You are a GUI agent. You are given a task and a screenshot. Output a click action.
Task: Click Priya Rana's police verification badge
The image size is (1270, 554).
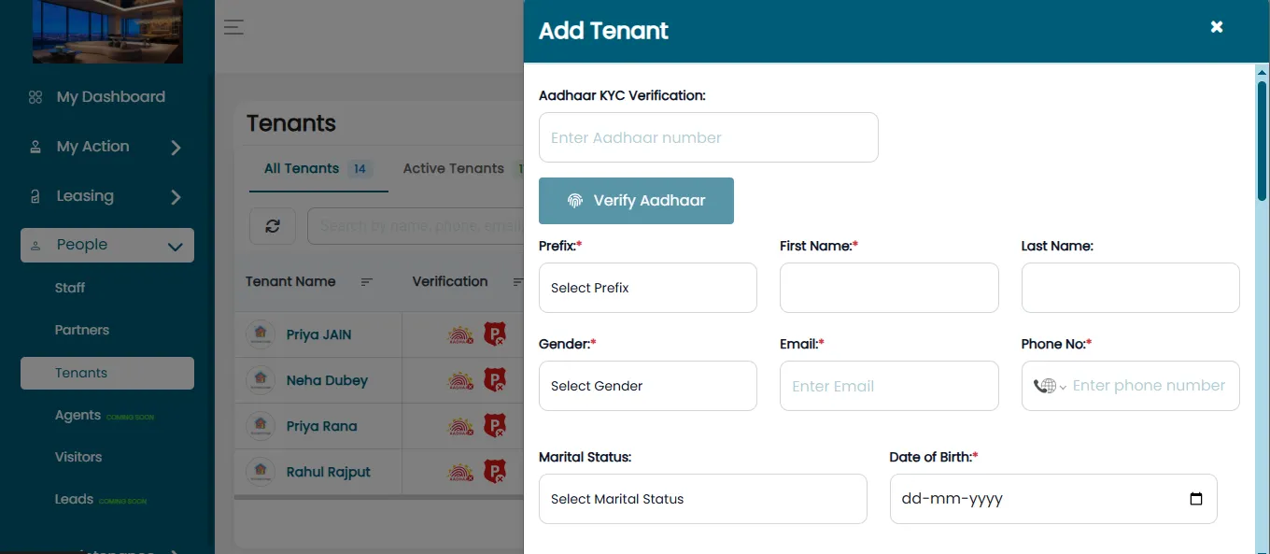coord(495,426)
